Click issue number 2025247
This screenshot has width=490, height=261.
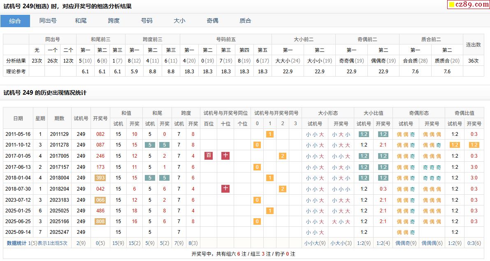point(59,232)
